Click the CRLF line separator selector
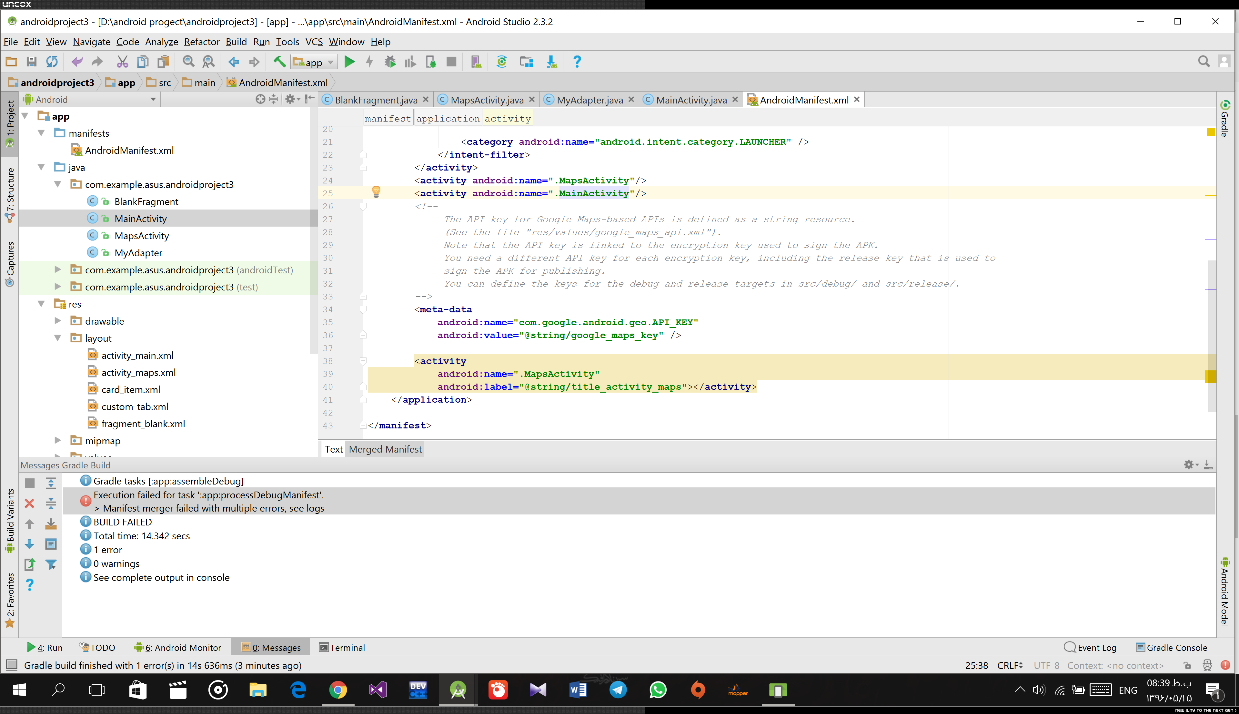 1010,665
